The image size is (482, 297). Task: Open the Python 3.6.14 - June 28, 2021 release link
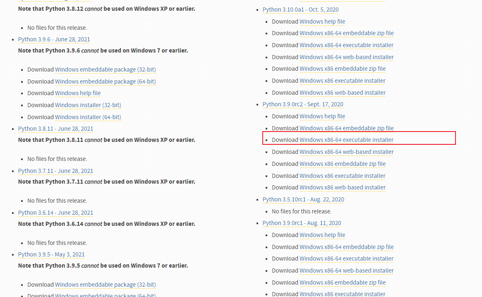pos(55,213)
